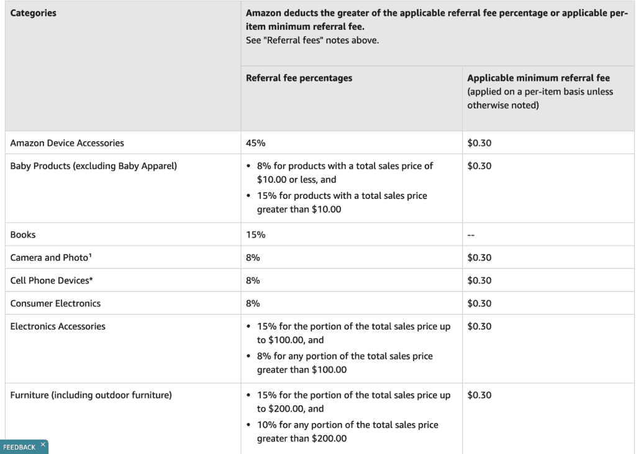Click the Books category cell
This screenshot has width=636, height=454.
23,234
